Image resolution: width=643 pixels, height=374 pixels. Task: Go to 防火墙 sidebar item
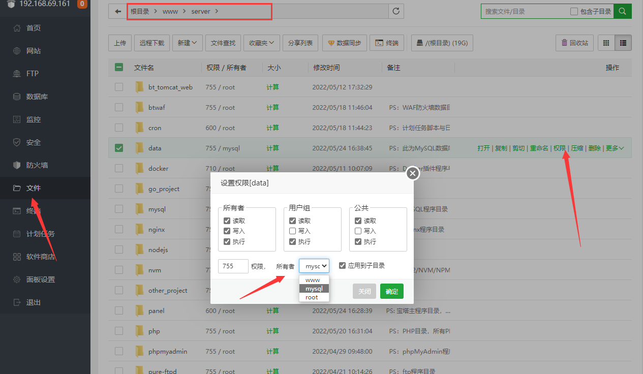[37, 165]
